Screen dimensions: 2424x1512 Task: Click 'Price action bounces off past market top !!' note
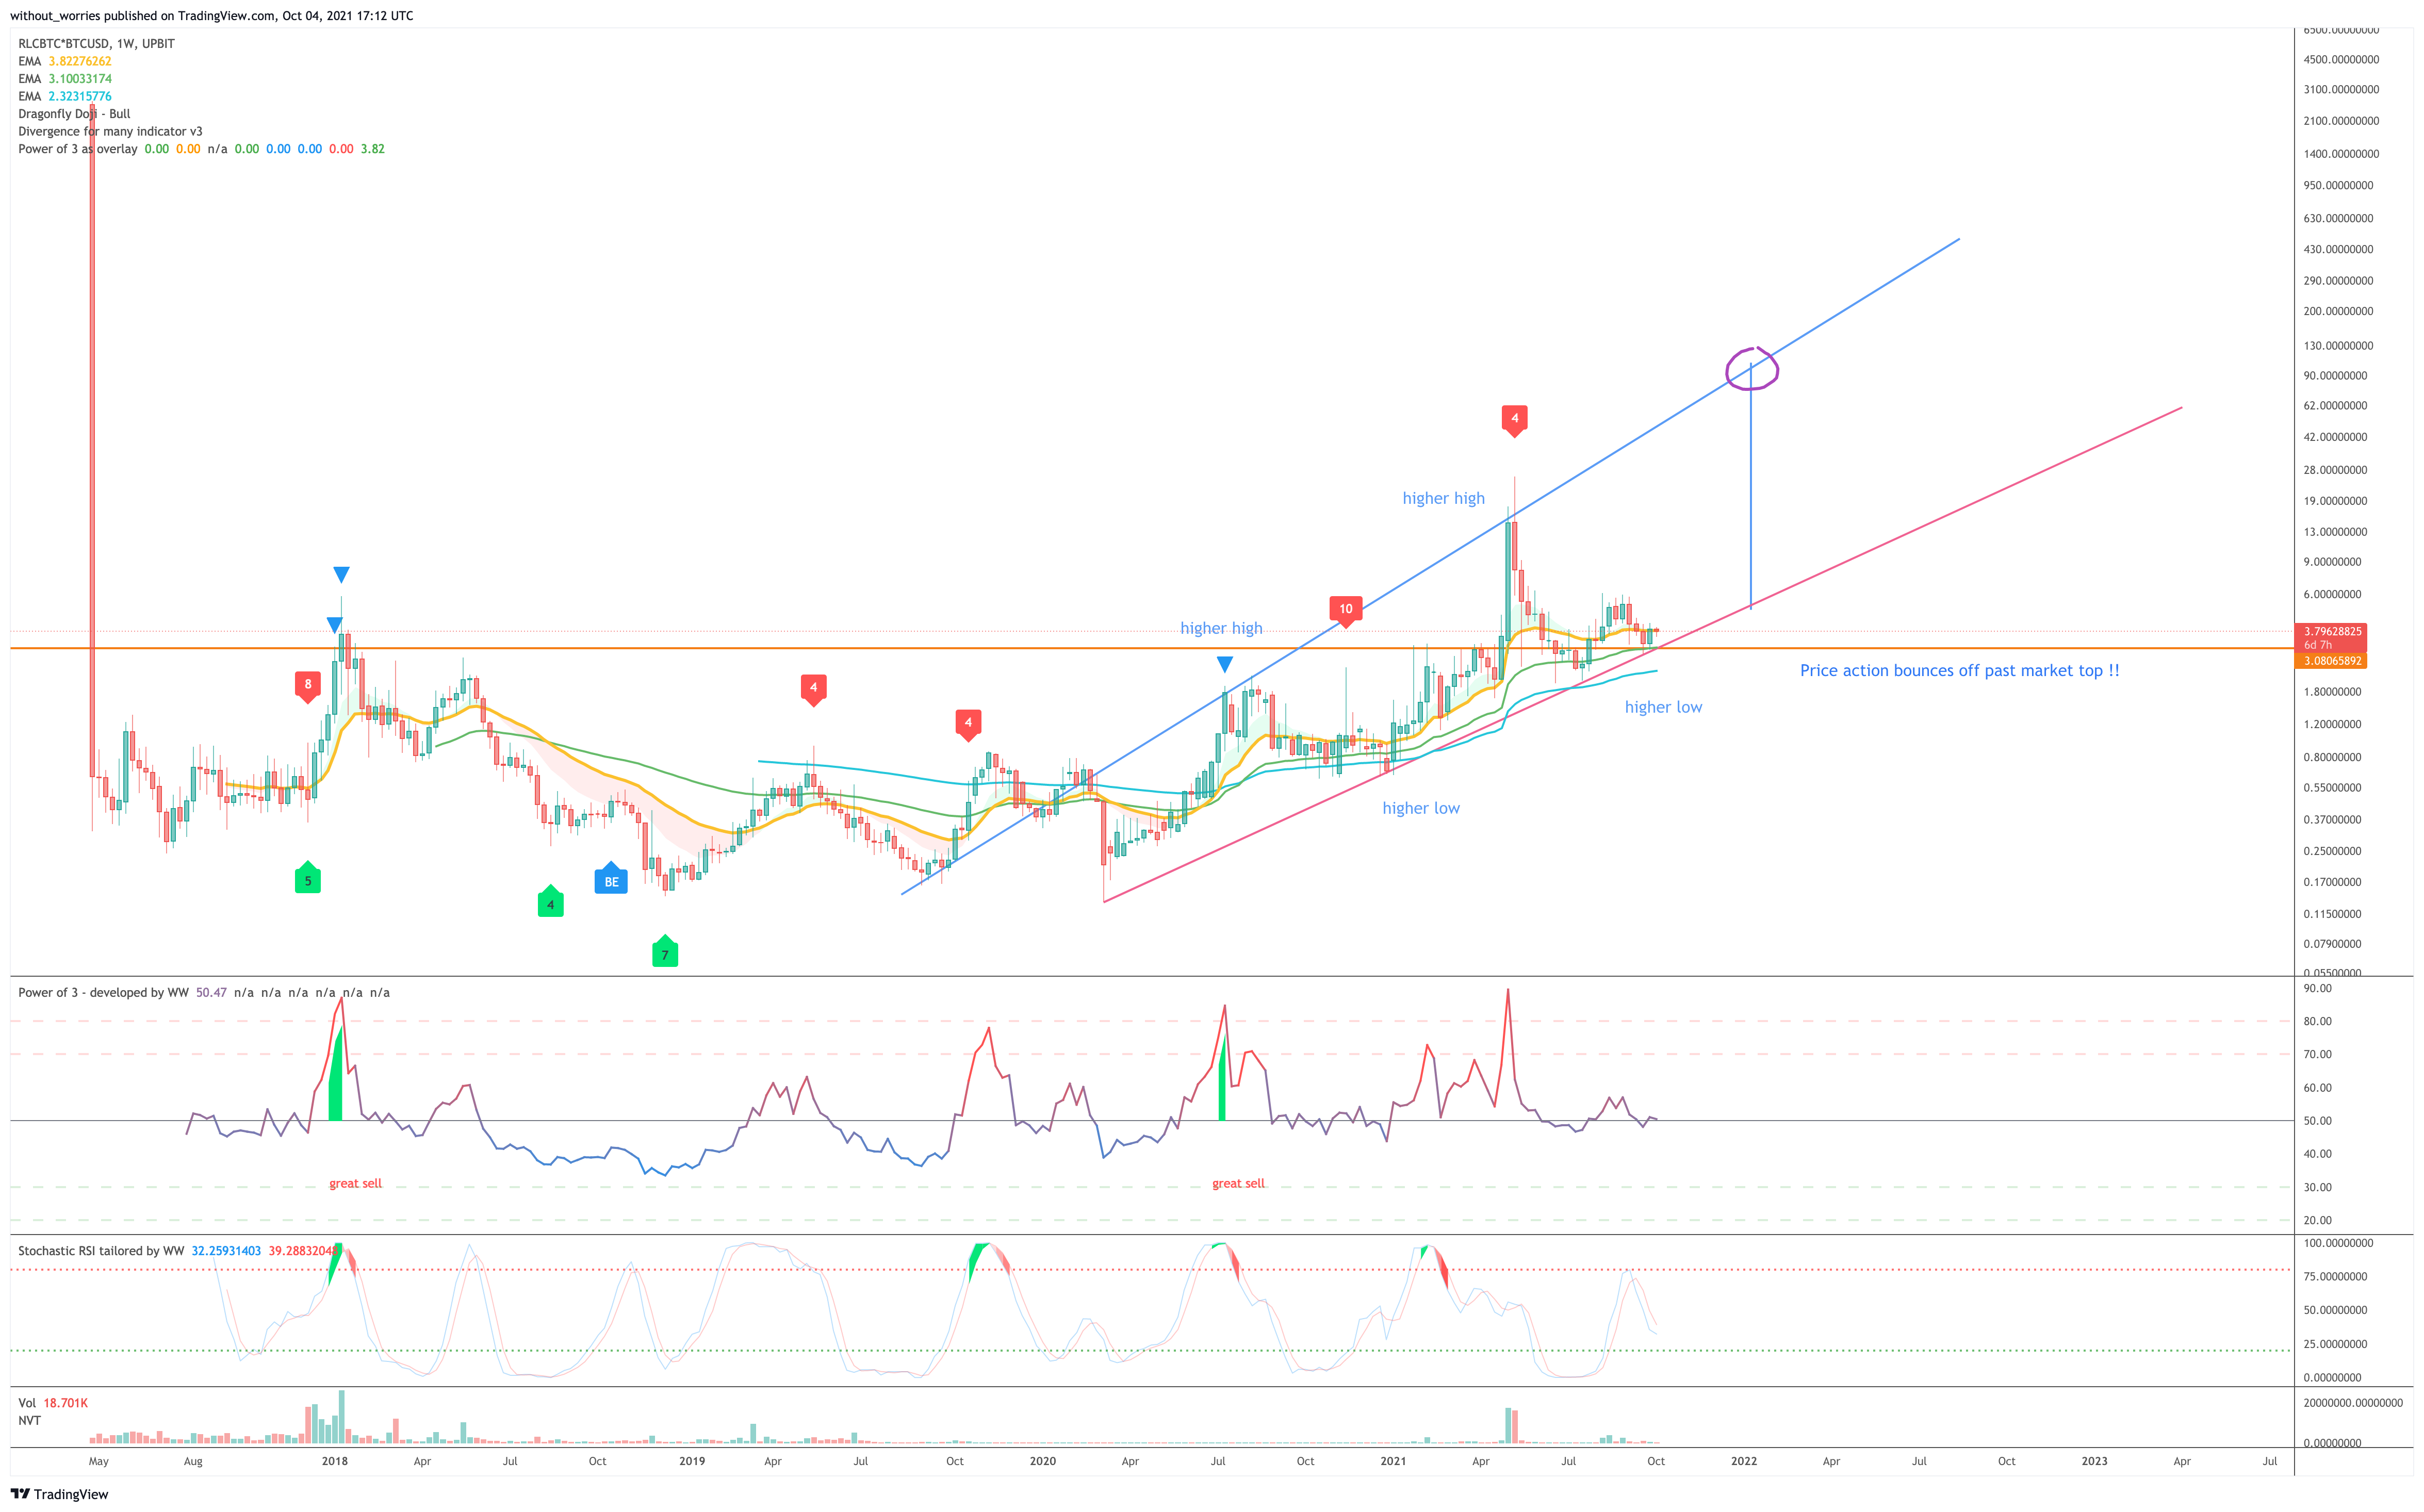[x=1959, y=670]
